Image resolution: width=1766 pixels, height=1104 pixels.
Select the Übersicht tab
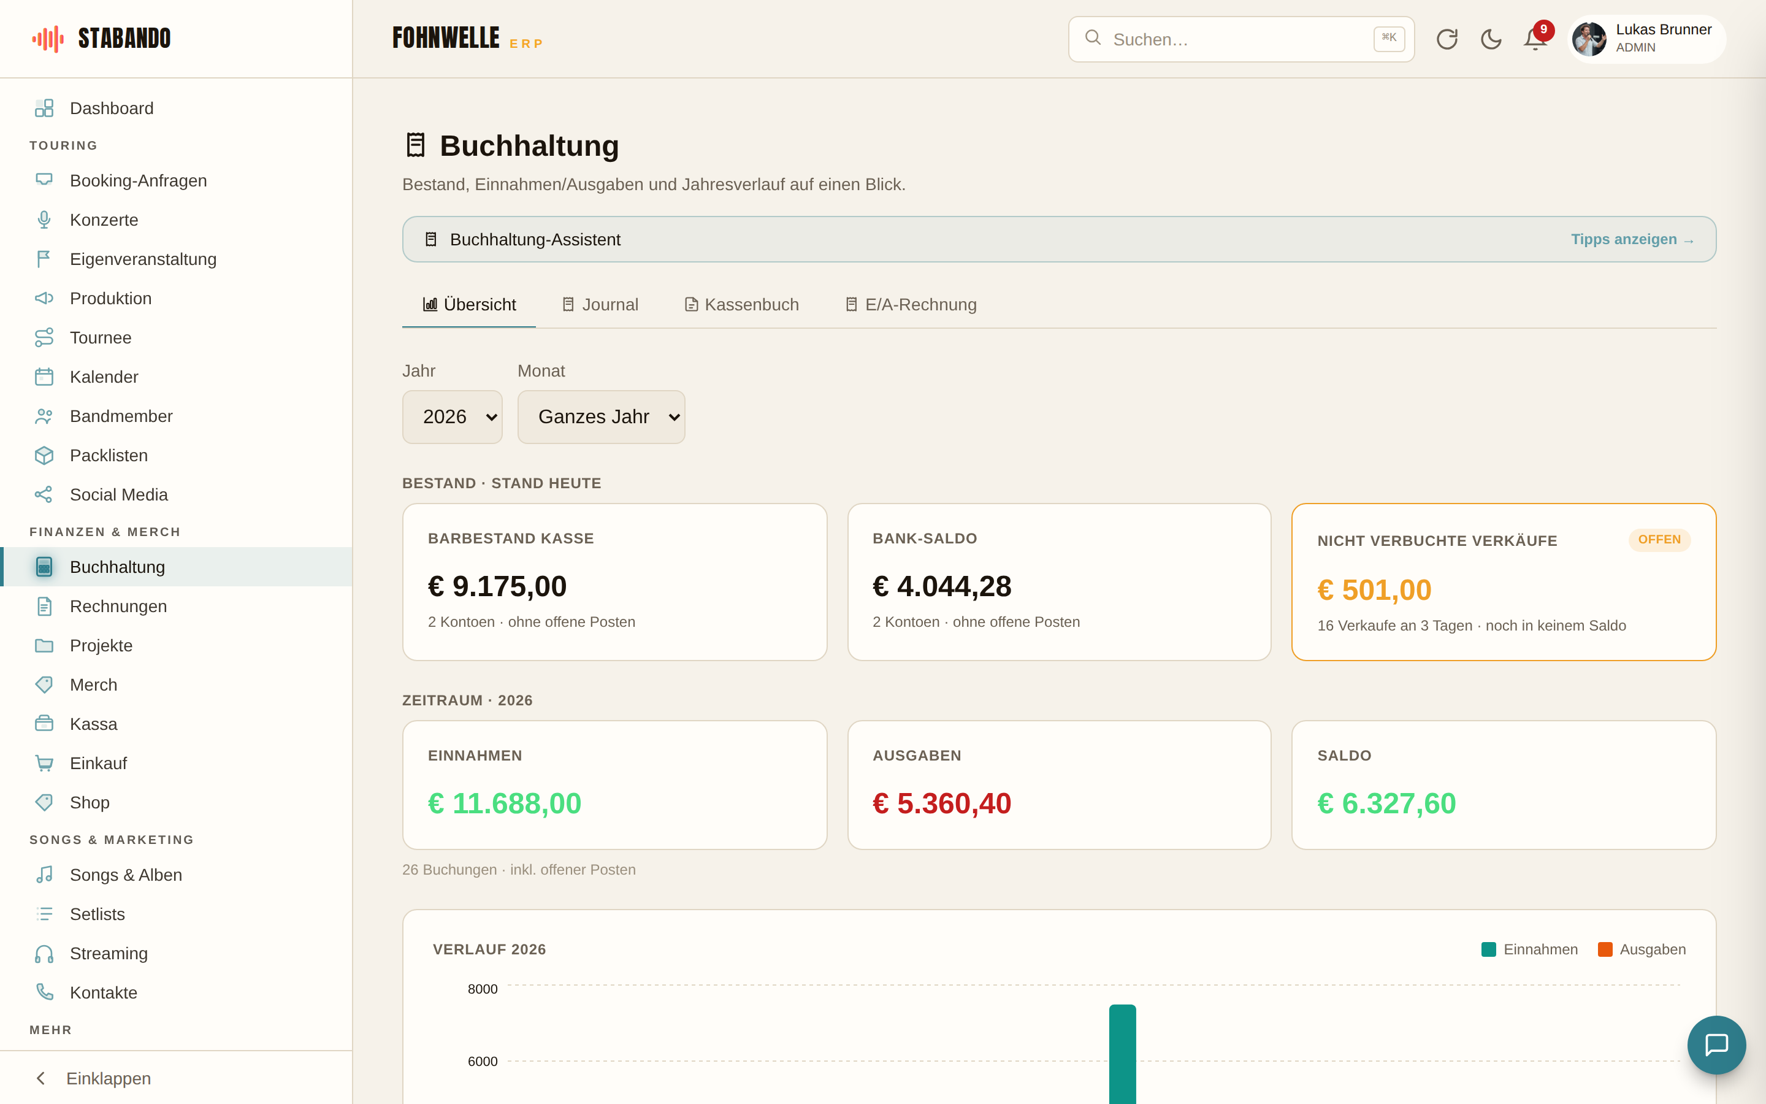pos(469,304)
